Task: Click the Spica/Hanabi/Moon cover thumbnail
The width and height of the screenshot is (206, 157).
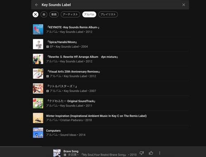Action: (x=38, y=44)
